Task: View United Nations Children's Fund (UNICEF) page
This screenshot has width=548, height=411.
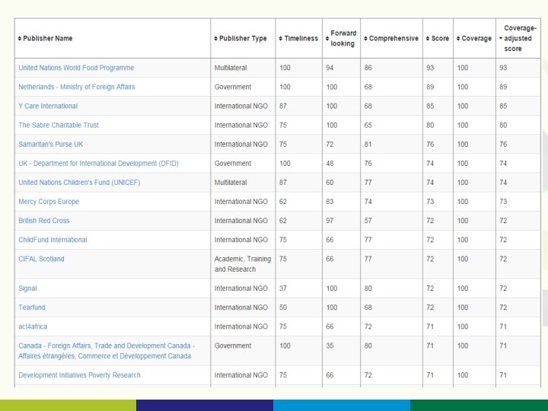Action: click(x=79, y=183)
